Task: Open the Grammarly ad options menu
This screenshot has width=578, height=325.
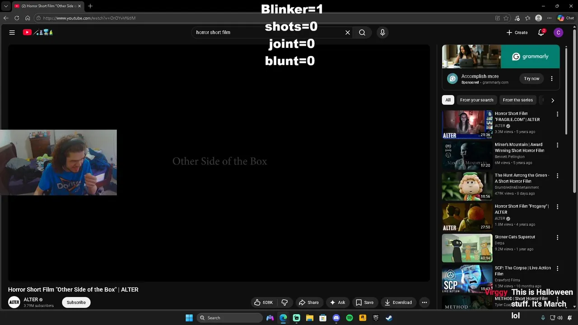Action: pyautogui.click(x=551, y=79)
